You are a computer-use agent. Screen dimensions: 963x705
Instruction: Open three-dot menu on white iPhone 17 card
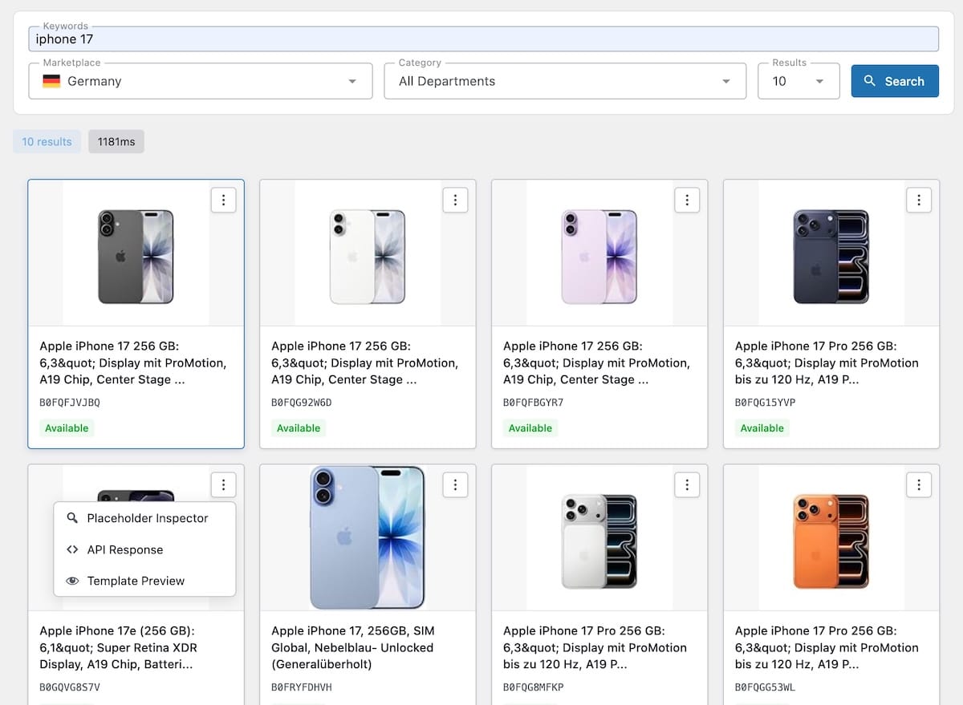click(455, 200)
